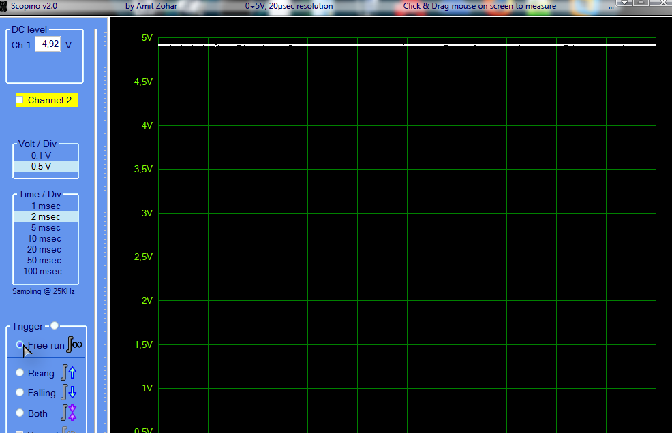672x433 pixels.
Task: Set Time / Div to 5 msec
Action: [46, 227]
